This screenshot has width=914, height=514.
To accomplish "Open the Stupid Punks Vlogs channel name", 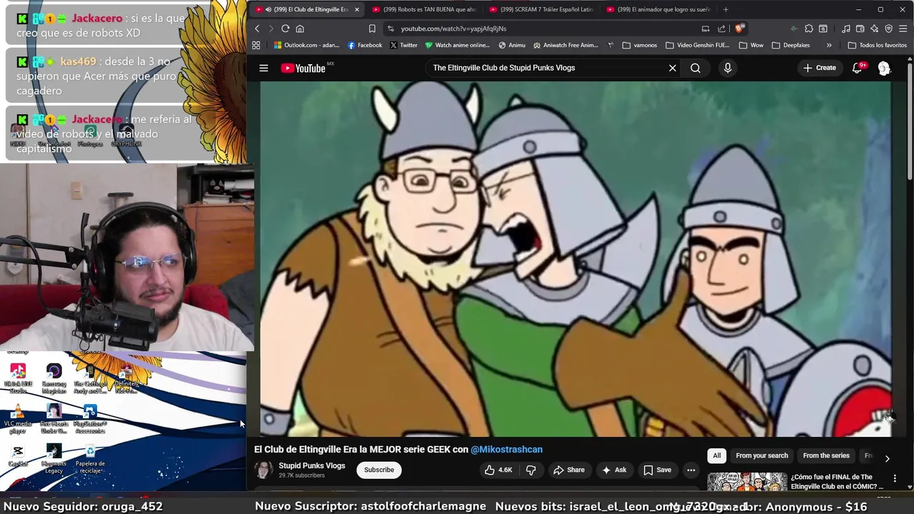I will 312,465.
